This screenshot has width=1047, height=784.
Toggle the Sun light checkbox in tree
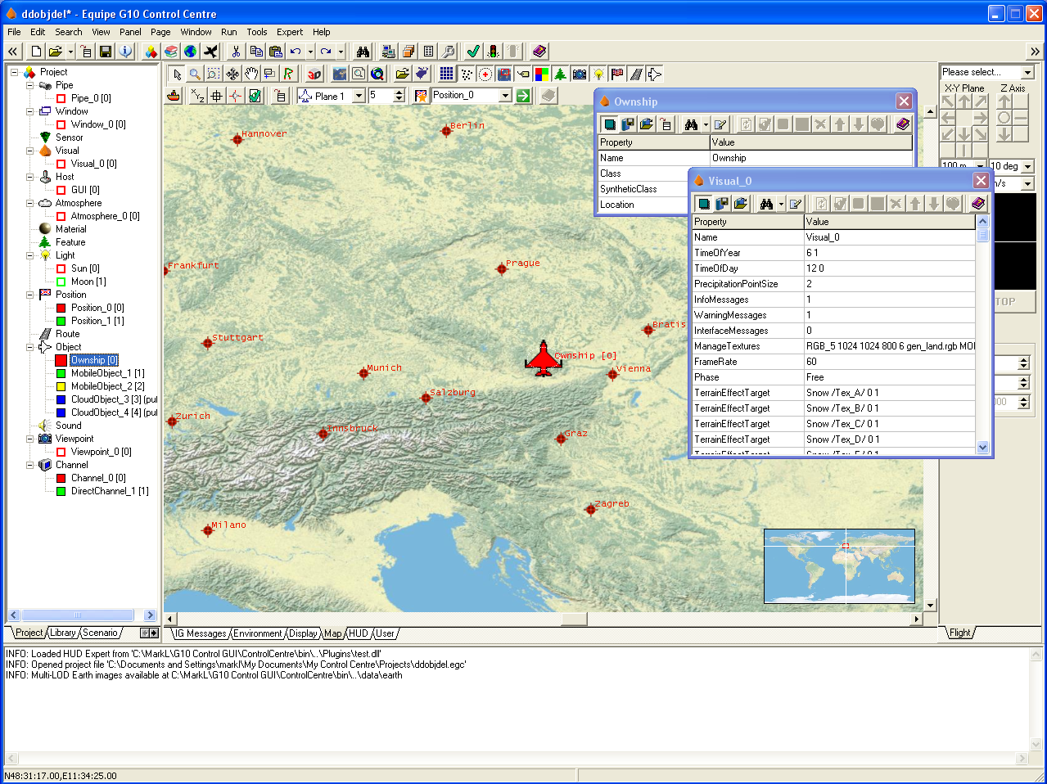click(61, 268)
